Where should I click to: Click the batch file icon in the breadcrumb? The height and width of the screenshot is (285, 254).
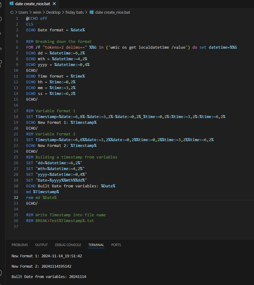pos(92,12)
